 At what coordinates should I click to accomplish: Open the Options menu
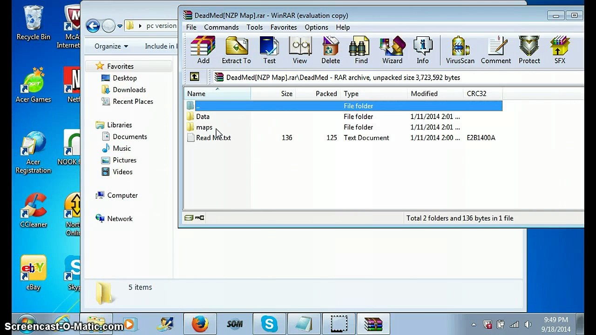click(x=317, y=27)
